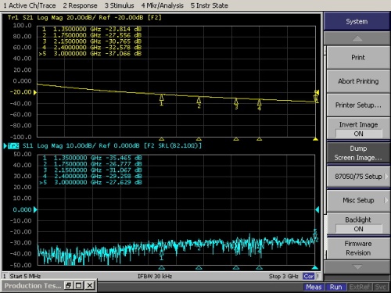Click Dump Screen Image button

[x=358, y=153]
